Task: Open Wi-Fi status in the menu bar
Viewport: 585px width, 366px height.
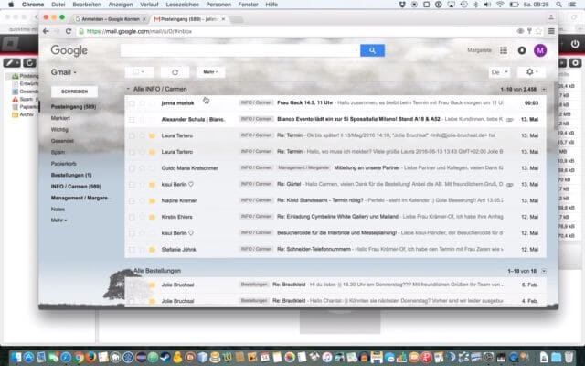Action: pos(500,5)
